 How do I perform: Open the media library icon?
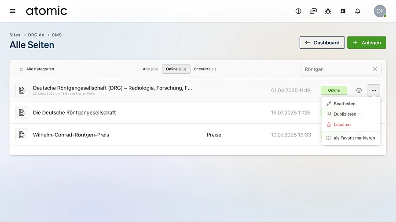pos(313,11)
